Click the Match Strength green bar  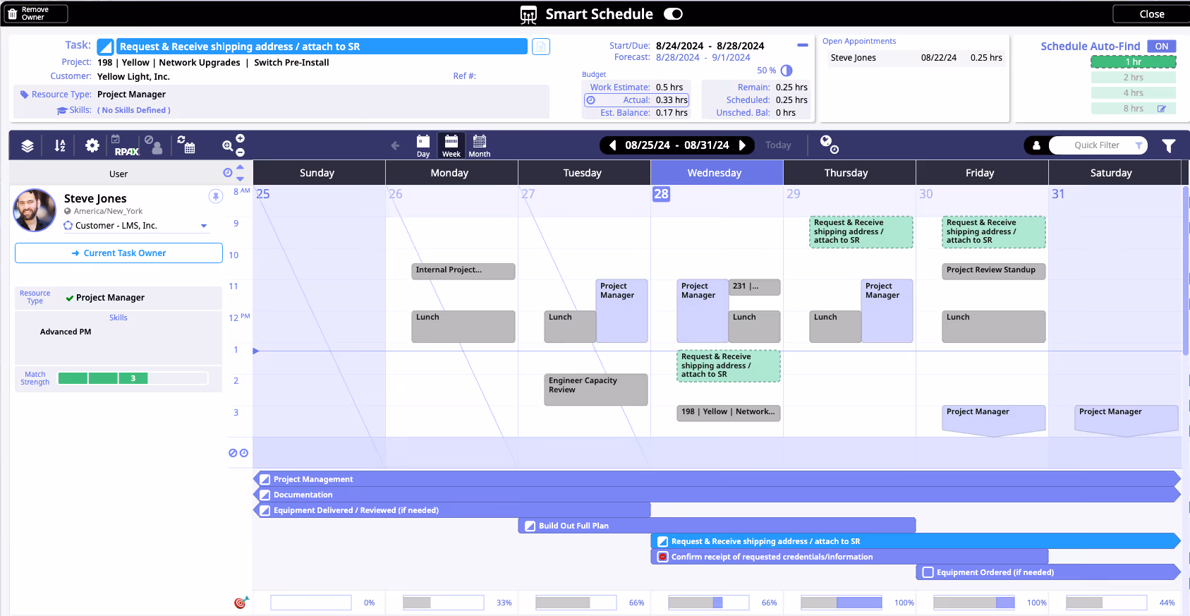[103, 378]
